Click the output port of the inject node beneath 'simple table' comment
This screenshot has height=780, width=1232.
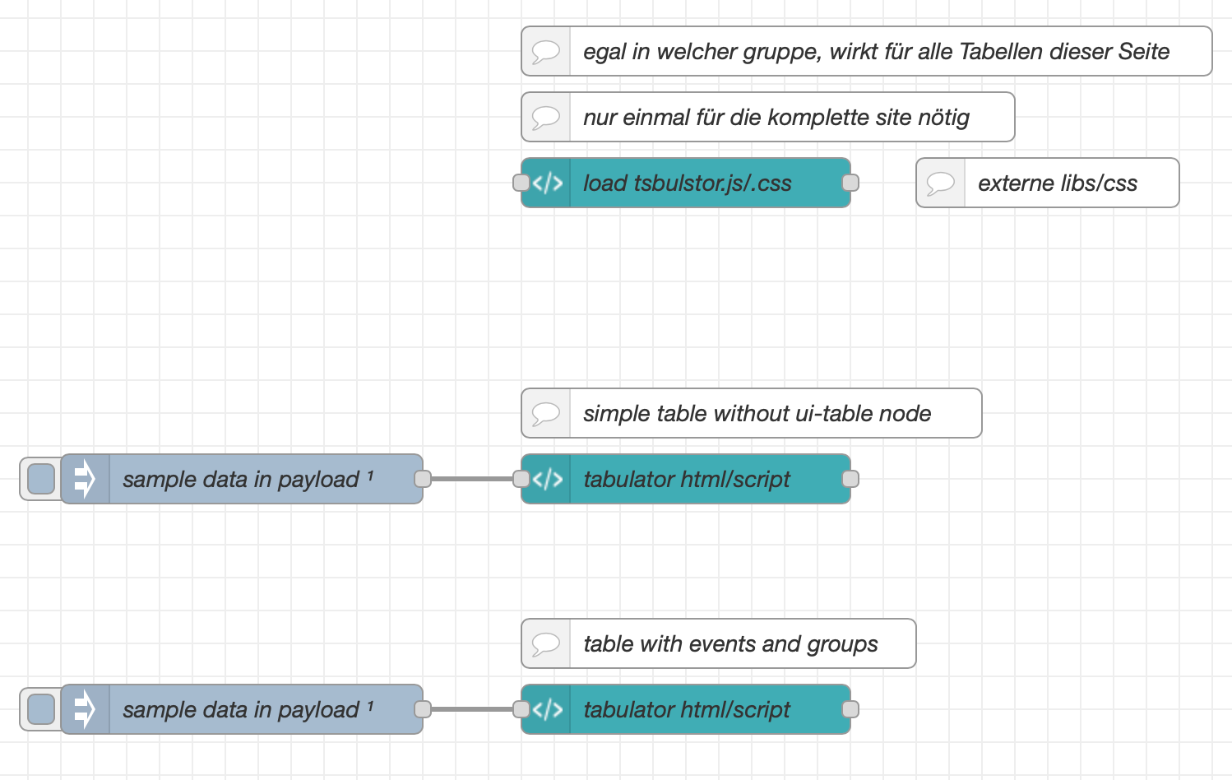tap(423, 479)
